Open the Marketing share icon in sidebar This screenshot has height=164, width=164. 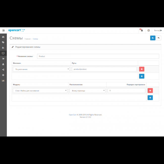pyautogui.click(x=3, y=70)
